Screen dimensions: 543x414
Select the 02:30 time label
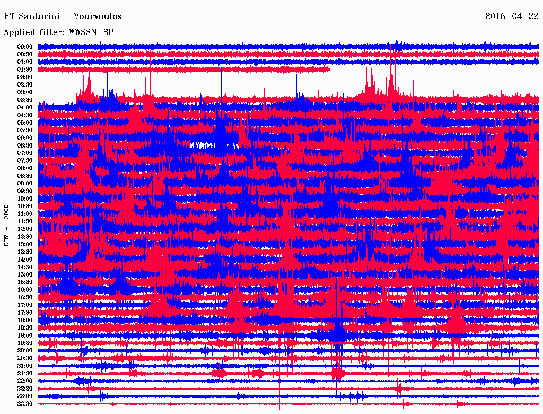tap(25, 85)
